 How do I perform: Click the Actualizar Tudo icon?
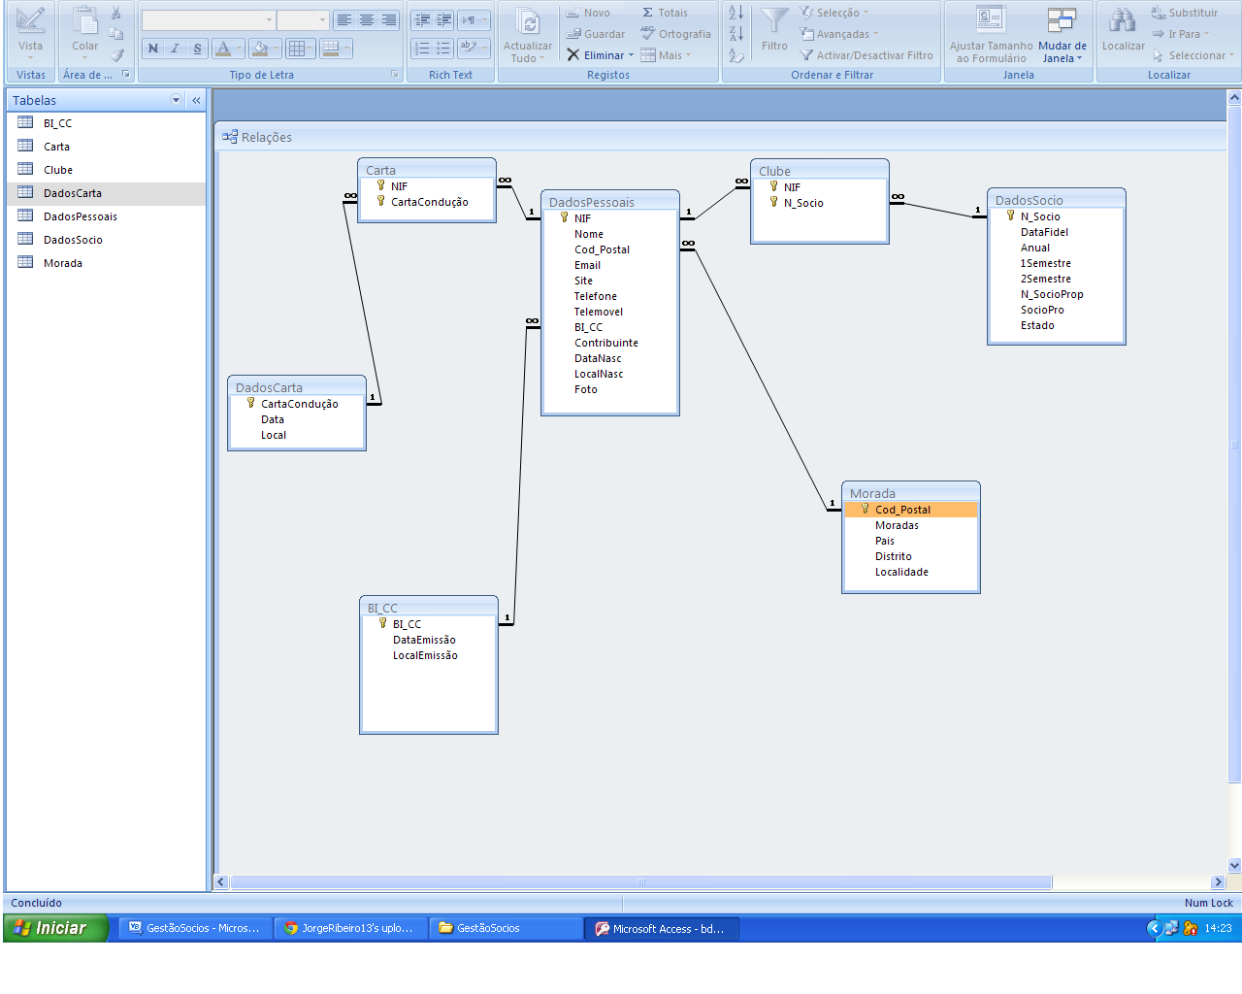click(528, 22)
